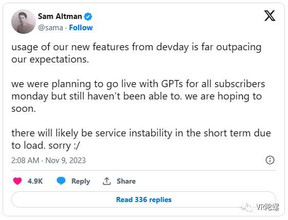Click the WeChat watermark logo icon
The width and height of the screenshot is (288, 220).
(x=246, y=207)
